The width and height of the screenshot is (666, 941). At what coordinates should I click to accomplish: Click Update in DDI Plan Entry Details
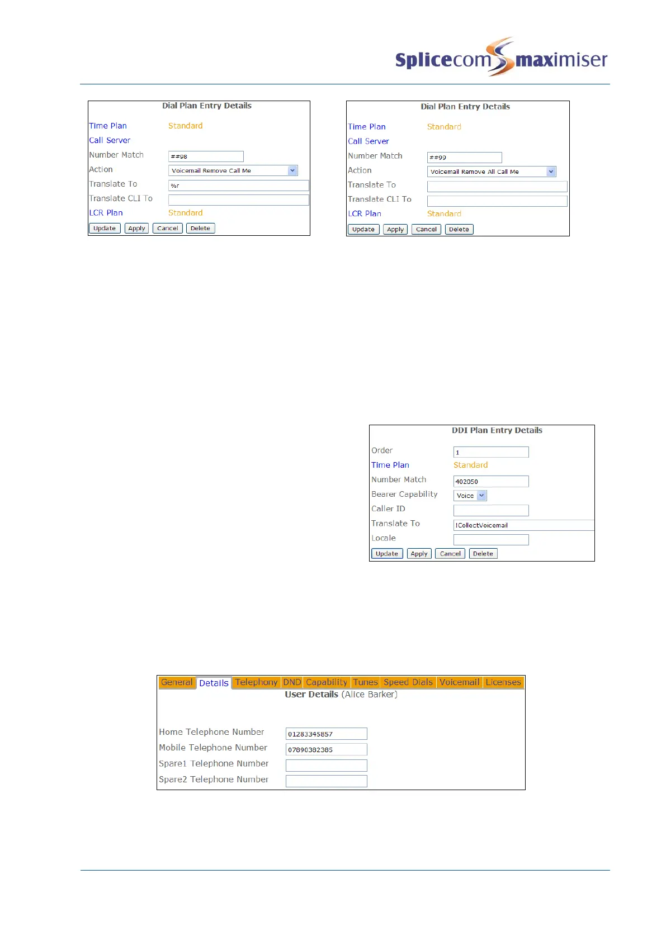[x=387, y=554]
